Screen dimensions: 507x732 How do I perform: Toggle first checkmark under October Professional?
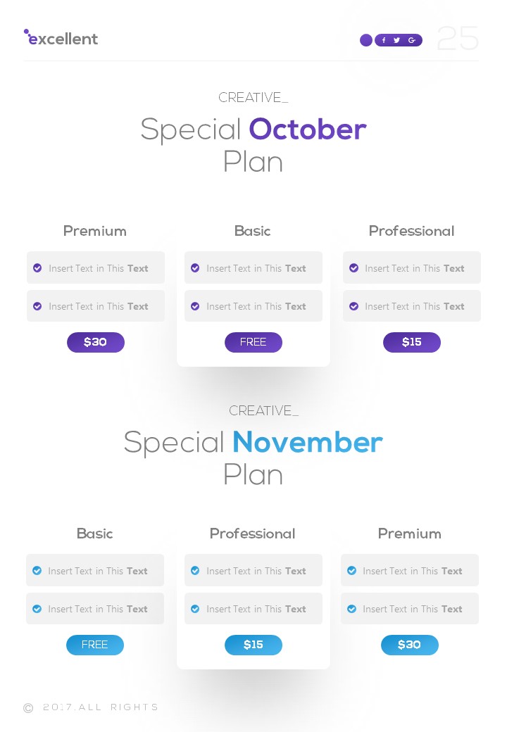click(x=353, y=268)
